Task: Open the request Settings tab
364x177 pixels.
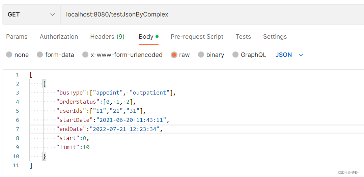Action: pos(275,37)
